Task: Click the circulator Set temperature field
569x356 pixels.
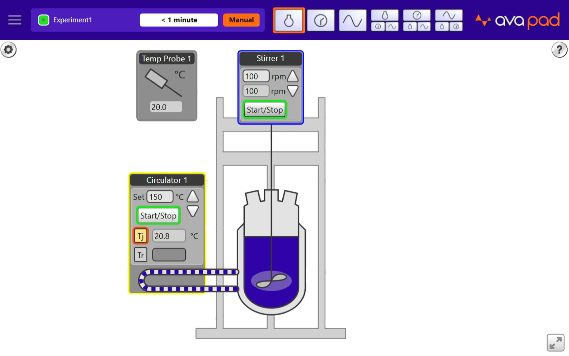Action: (160, 197)
